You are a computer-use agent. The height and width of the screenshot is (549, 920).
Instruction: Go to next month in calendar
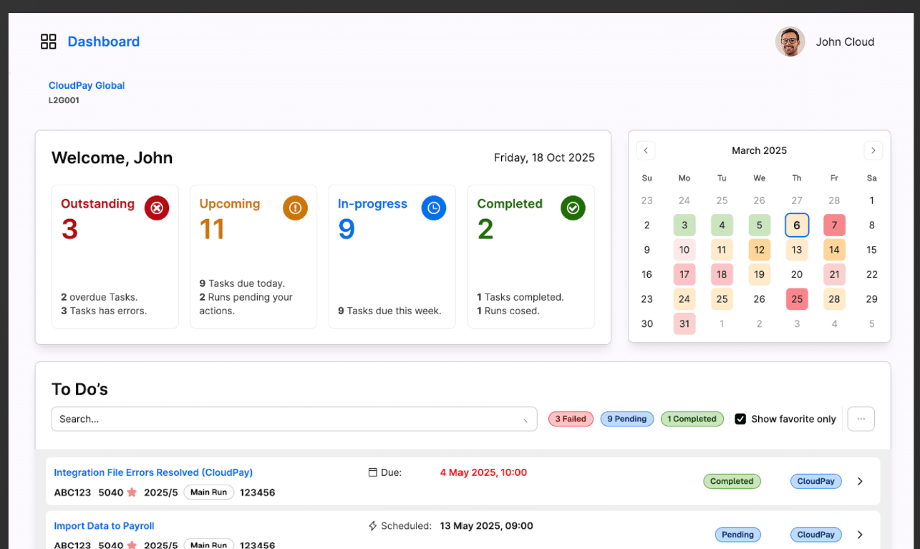tap(873, 150)
